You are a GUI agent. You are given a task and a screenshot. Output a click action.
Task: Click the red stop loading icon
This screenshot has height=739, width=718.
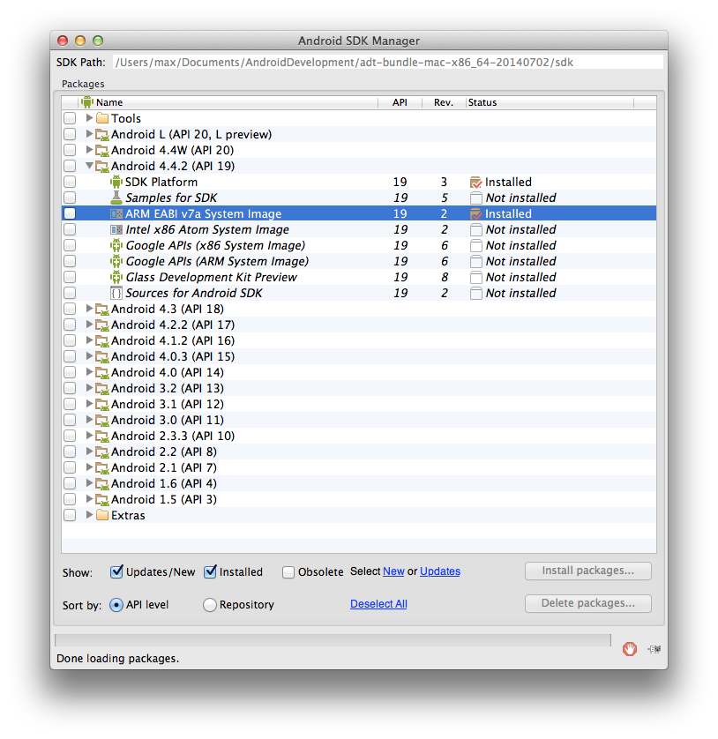coord(630,649)
